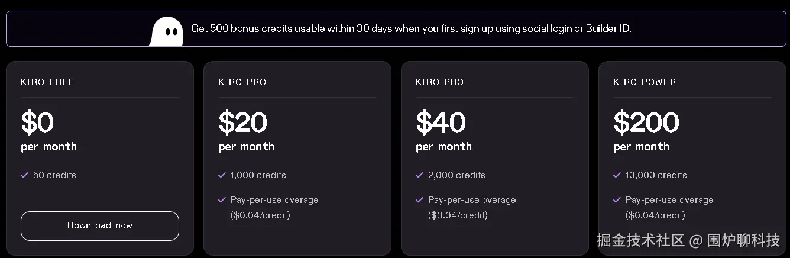The height and width of the screenshot is (258, 790).
Task: Click the checkmark beside 50 credits
Action: tap(25, 175)
